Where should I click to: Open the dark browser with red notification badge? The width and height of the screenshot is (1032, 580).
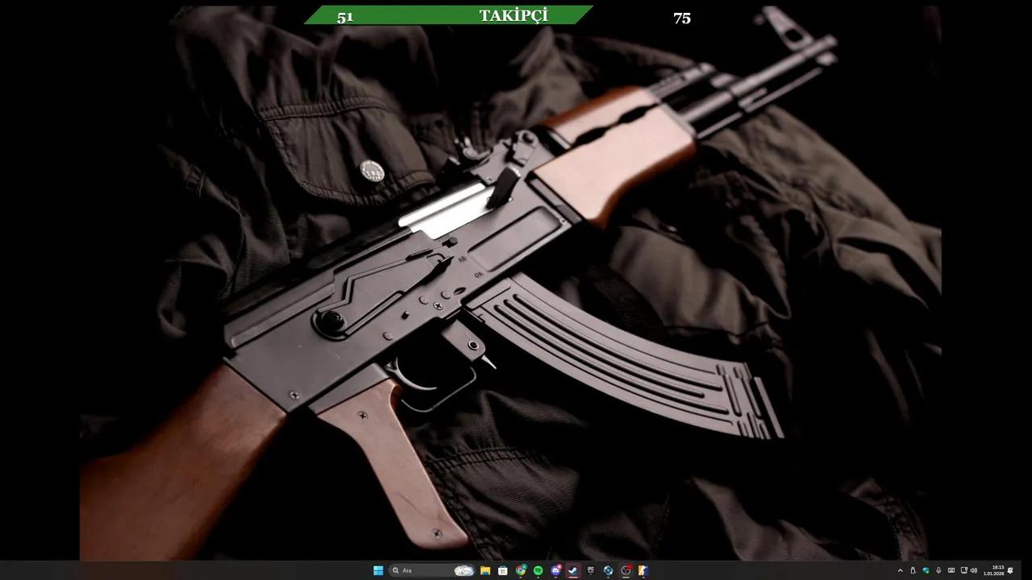click(625, 570)
